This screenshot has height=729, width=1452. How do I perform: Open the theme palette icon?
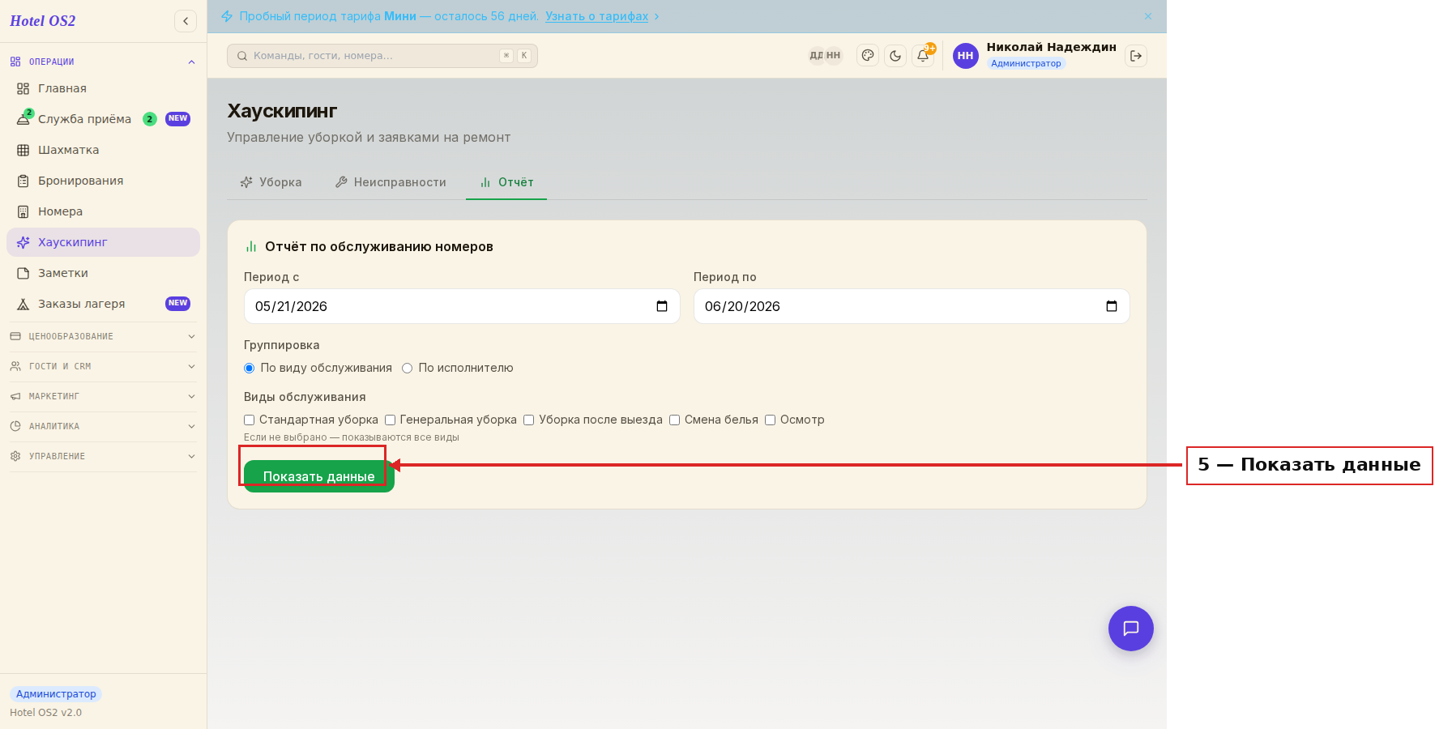pos(868,56)
